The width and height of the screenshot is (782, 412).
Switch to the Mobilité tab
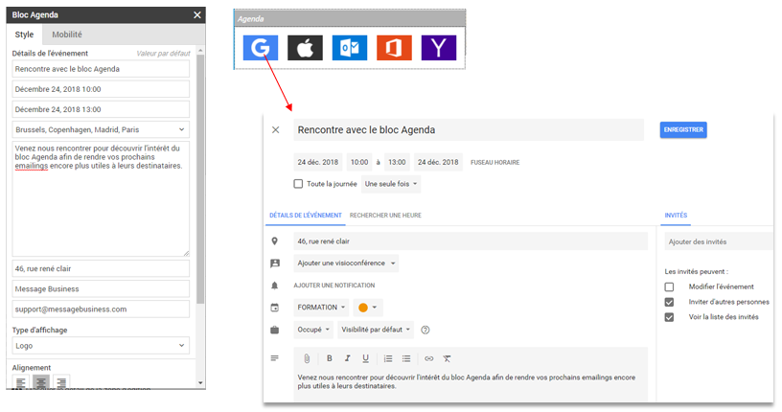(67, 34)
